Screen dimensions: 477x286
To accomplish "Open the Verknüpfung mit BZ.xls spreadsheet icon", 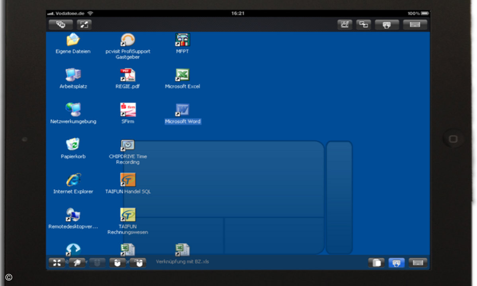I will (x=183, y=250).
